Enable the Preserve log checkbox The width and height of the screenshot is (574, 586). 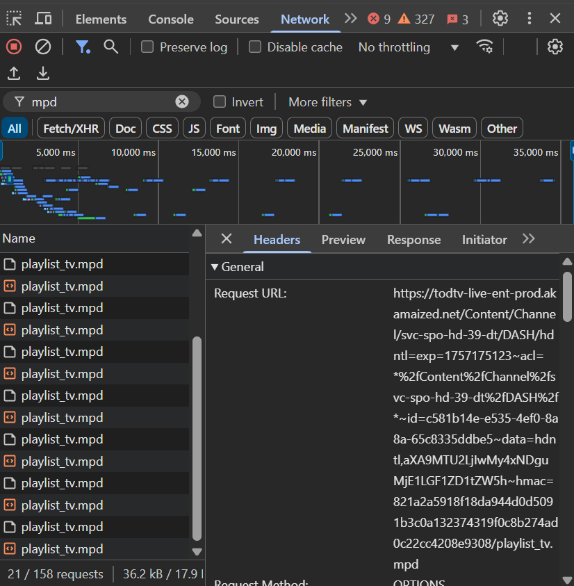point(147,47)
